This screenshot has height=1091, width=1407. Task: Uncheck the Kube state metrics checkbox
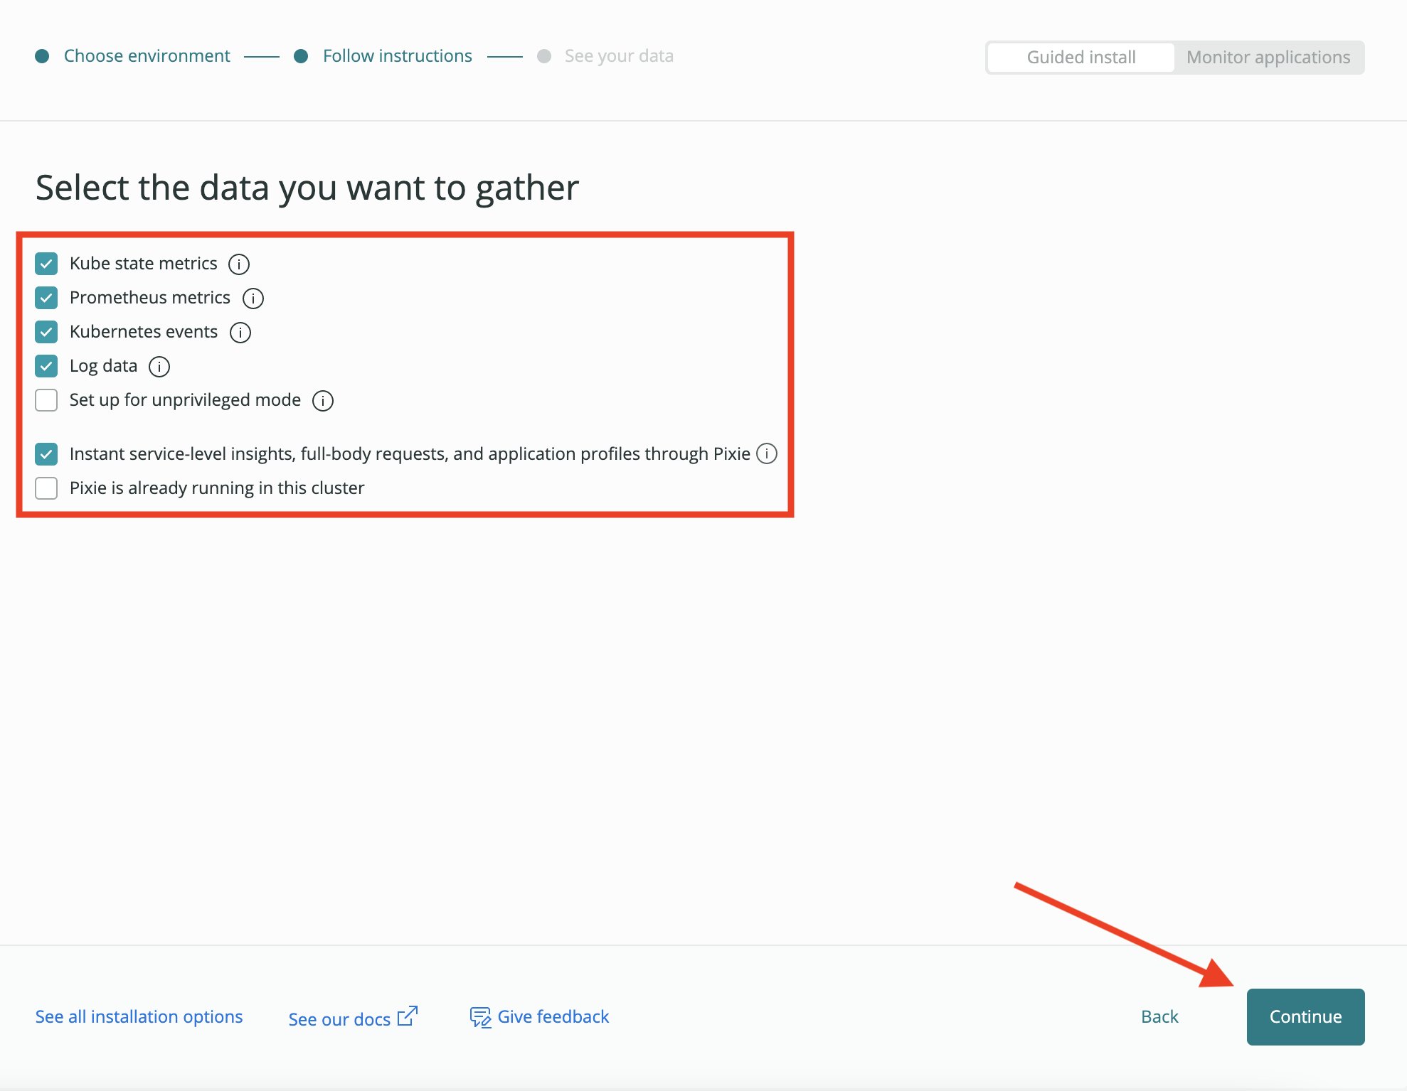(46, 264)
